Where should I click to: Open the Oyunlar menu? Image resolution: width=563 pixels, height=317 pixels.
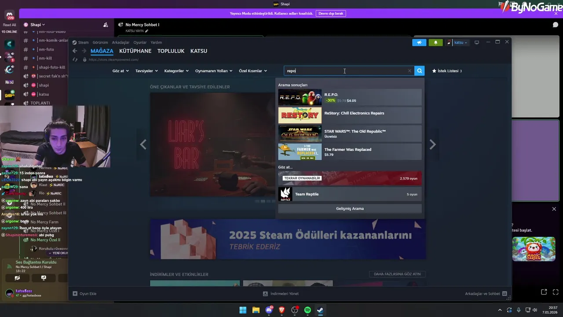(140, 42)
